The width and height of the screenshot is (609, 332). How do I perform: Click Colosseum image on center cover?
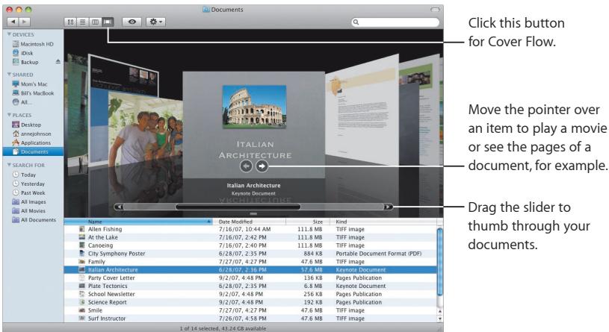pyautogui.click(x=254, y=107)
